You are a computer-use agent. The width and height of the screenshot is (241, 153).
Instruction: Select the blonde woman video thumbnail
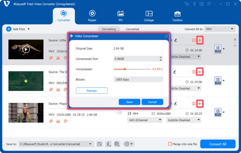click(x=26, y=113)
